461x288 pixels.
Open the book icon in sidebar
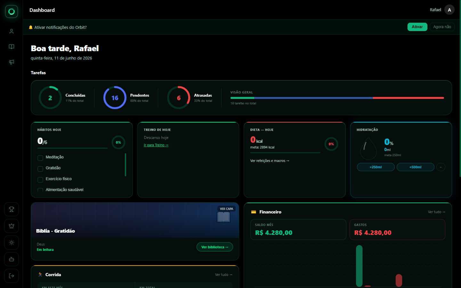pyautogui.click(x=12, y=47)
